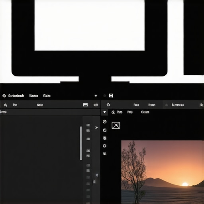This screenshot has height=204, width=204.
Task: Select the topmost round icon in the vertical tool strip
Action: tap(105, 122)
